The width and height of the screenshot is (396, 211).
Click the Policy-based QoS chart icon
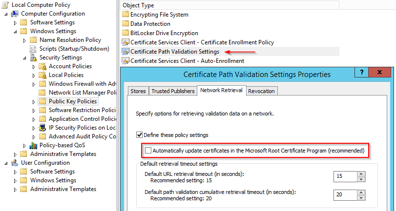33,145
